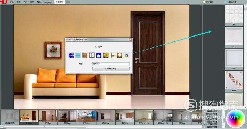
Task: Select the door and window category icon
Action: coord(92,55)
